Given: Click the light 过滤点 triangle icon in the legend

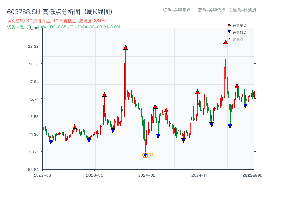Looking at the screenshot, I should click(228, 39).
